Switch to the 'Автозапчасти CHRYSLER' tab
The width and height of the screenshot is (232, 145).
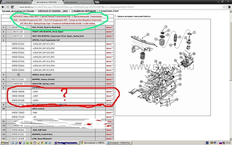47,2
